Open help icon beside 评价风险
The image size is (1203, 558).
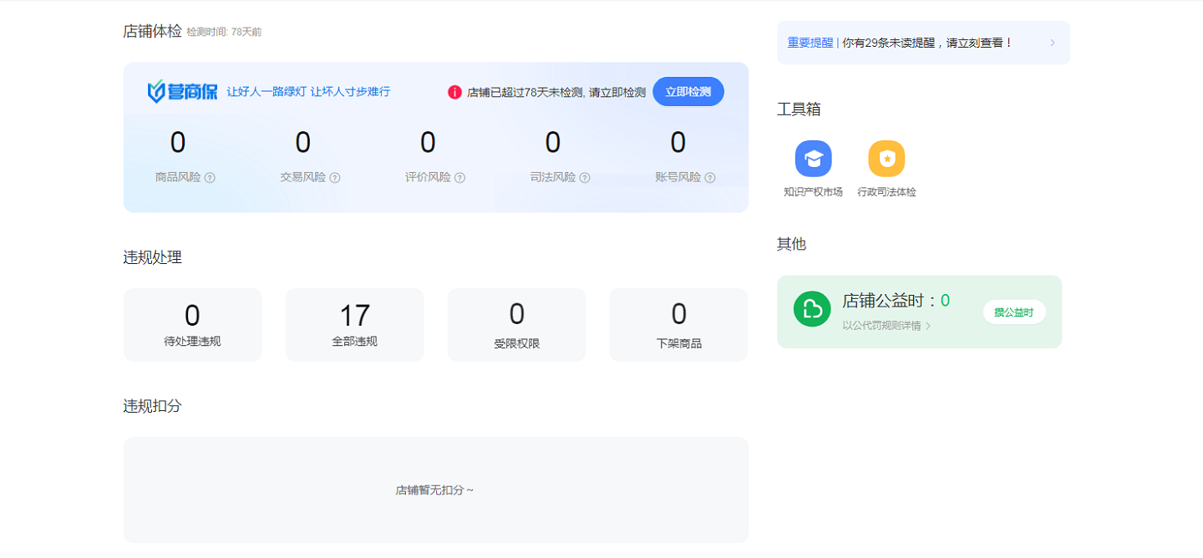click(460, 178)
